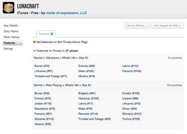Select Panama (#87) entry

click(43, 114)
